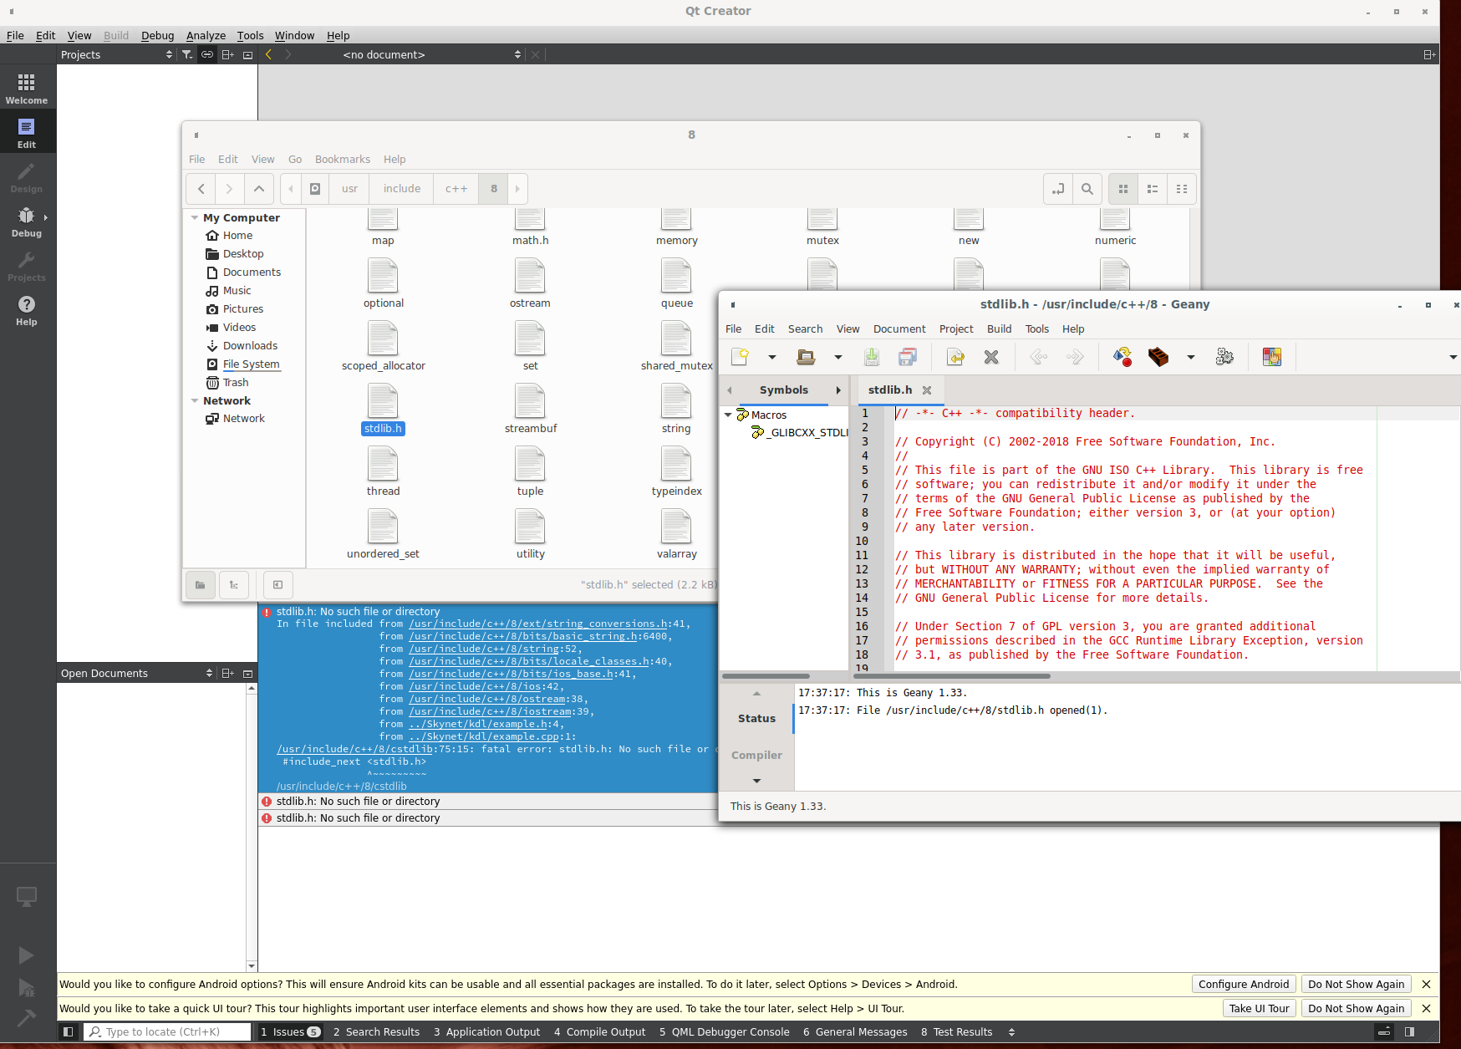Open the Projects view selector dropdown
Image resolution: width=1461 pixels, height=1049 pixels.
click(x=116, y=54)
